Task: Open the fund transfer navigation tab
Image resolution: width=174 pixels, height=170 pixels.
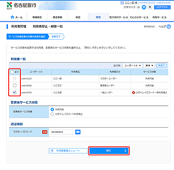Action: click(x=57, y=17)
